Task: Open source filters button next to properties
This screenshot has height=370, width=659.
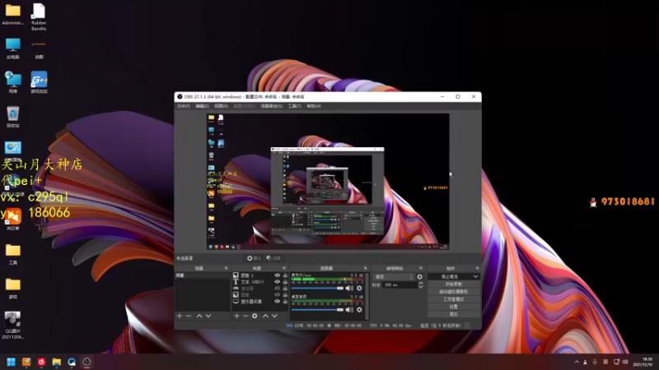Action: point(273,258)
